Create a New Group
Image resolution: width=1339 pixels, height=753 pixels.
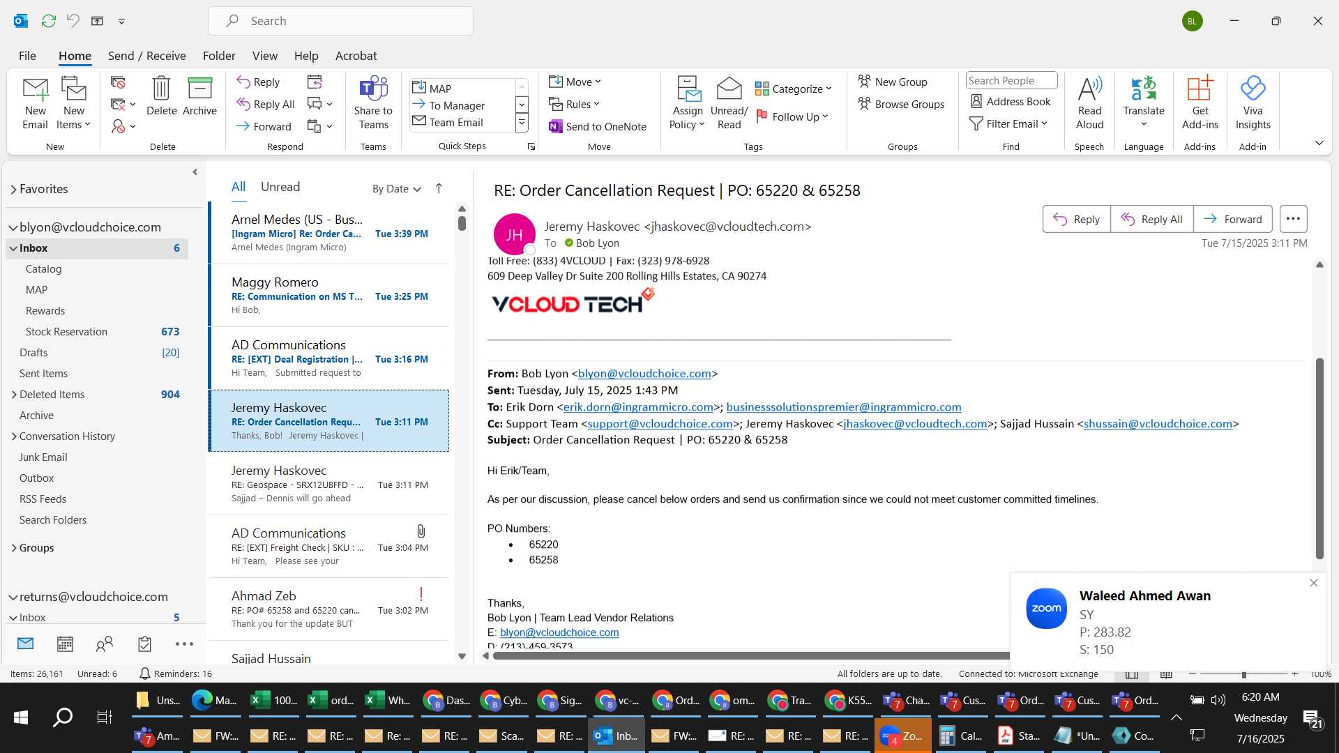[x=893, y=82]
